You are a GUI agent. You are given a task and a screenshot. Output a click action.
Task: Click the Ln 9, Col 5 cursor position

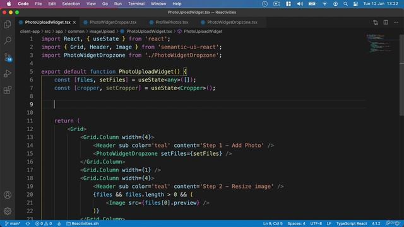[273, 223]
